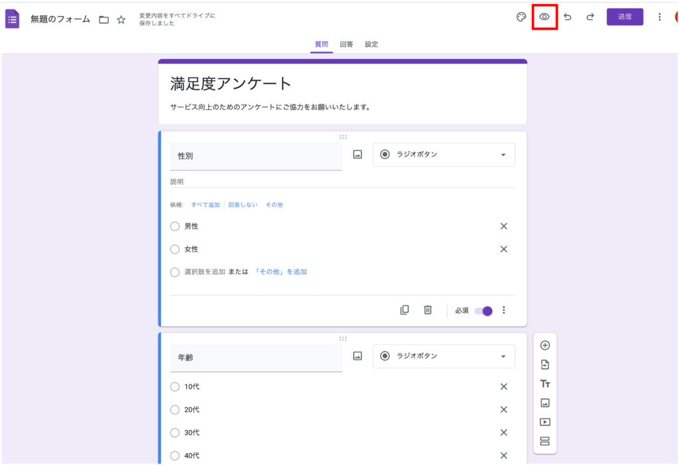This screenshot has height=465, width=679.
Task: Remove the 30代 option
Action: [504, 433]
